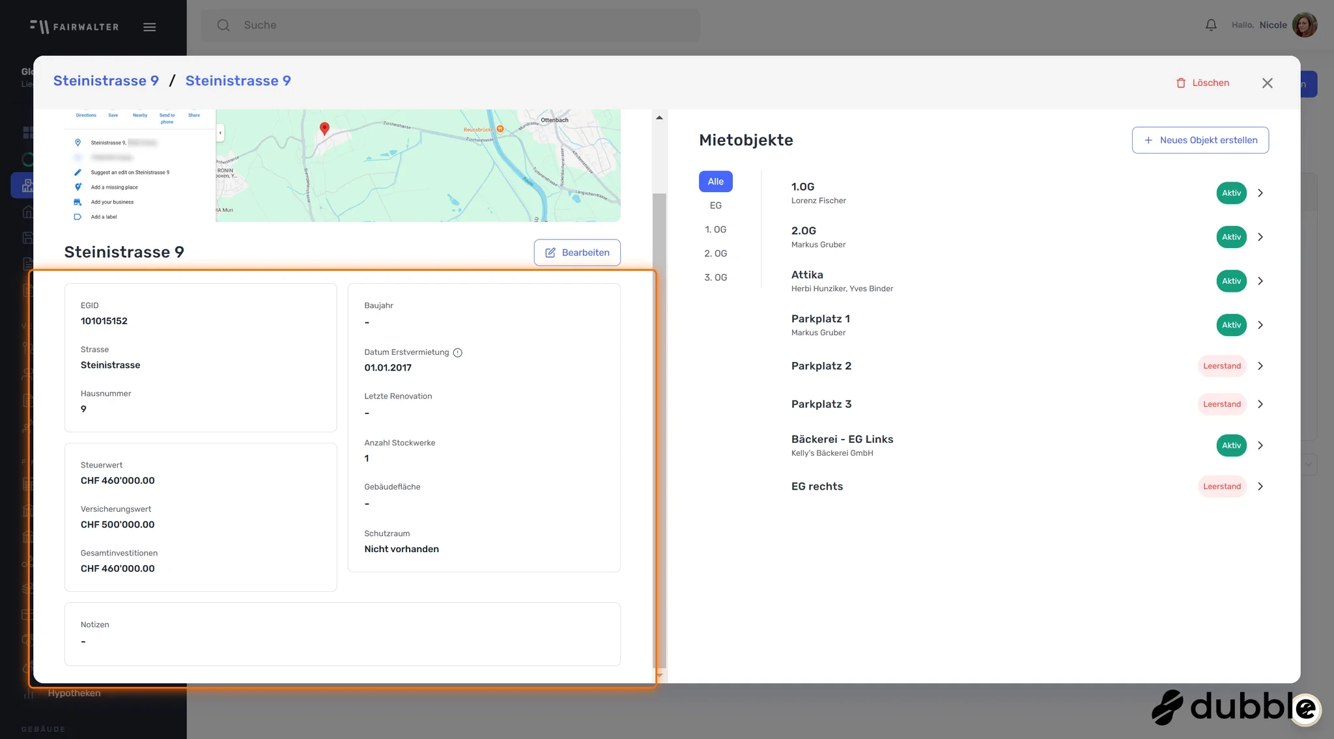1334x739 pixels.
Task: Click the Fairwalter logo
Action: pos(74,27)
